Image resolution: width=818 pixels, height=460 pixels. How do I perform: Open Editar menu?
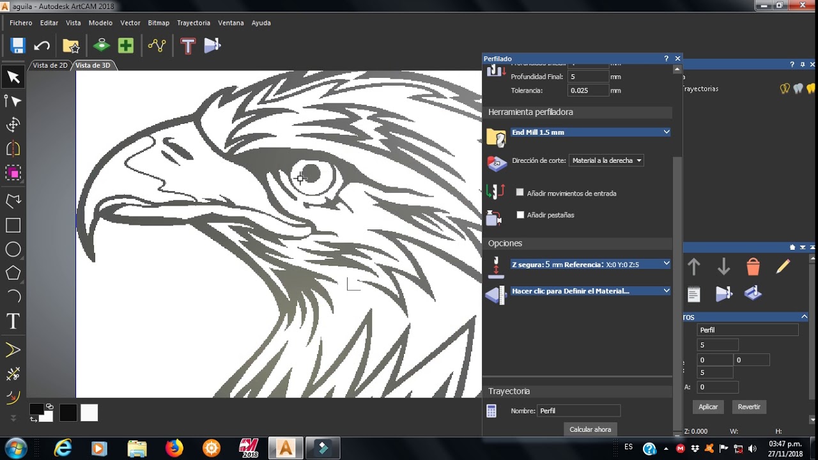pyautogui.click(x=49, y=22)
